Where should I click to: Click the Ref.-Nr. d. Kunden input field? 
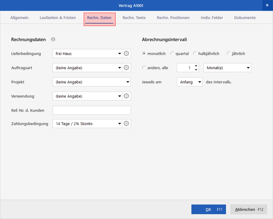tap(92, 111)
